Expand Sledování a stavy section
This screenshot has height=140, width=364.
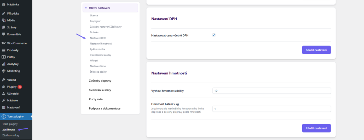pyautogui.click(x=100, y=90)
